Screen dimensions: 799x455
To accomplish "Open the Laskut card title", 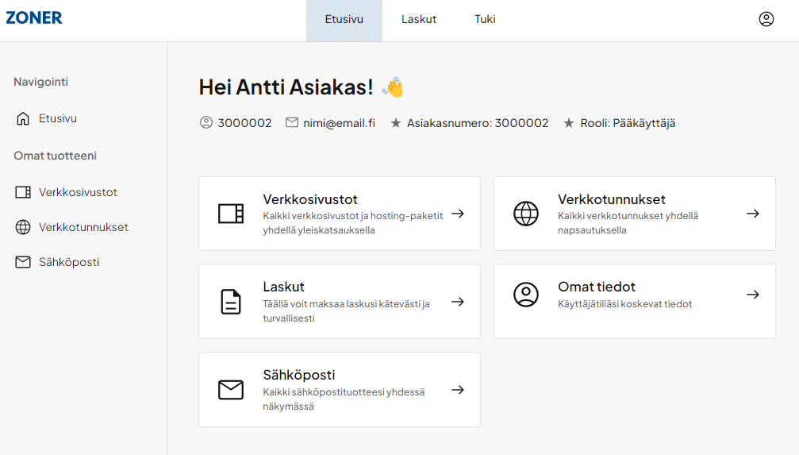I will coord(283,287).
